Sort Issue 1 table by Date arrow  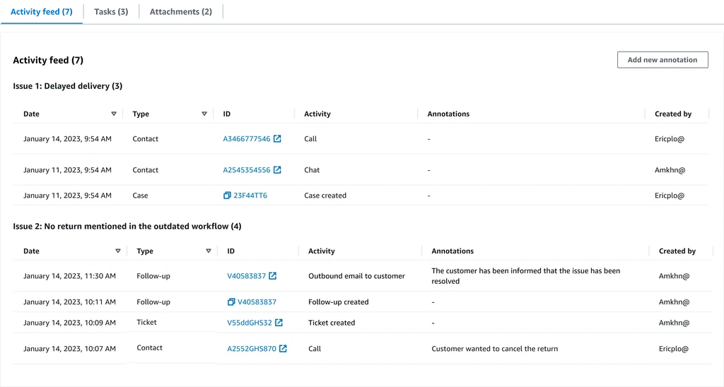pyautogui.click(x=114, y=114)
